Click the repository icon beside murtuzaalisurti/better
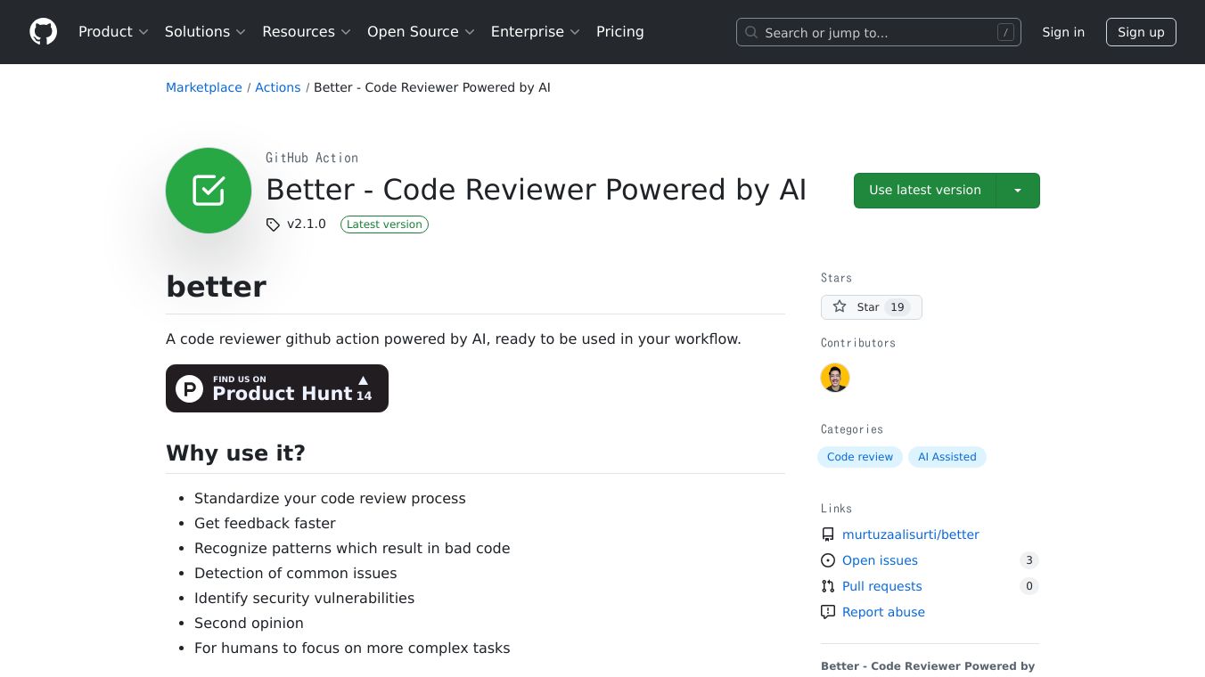1205x677 pixels. [x=828, y=534]
